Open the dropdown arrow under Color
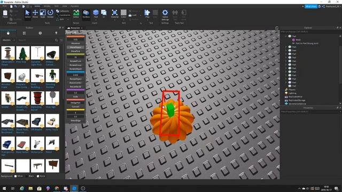 (x=123, y=20)
